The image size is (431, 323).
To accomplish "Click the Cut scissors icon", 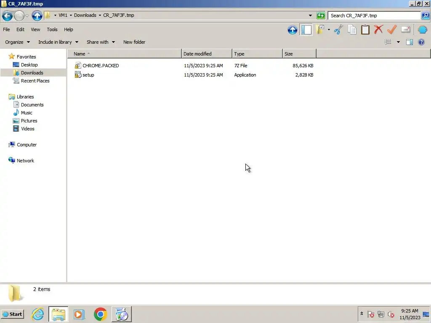I will pyautogui.click(x=339, y=29).
